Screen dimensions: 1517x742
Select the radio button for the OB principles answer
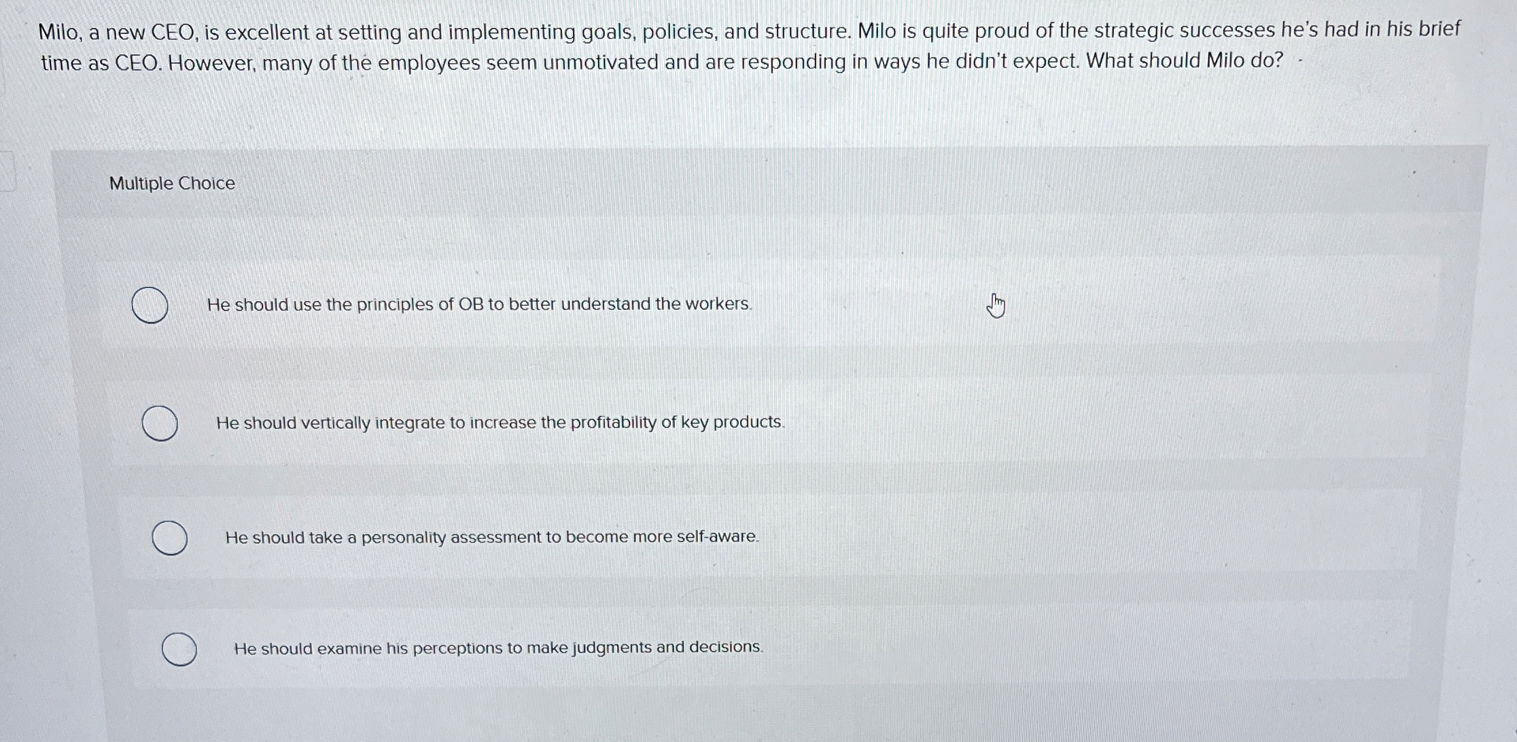pyautogui.click(x=150, y=306)
